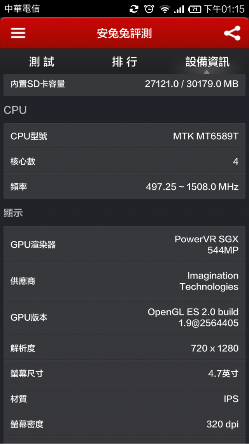Switch to the 排行 tab
Viewport: 249px width, 444px height.
[124, 61]
